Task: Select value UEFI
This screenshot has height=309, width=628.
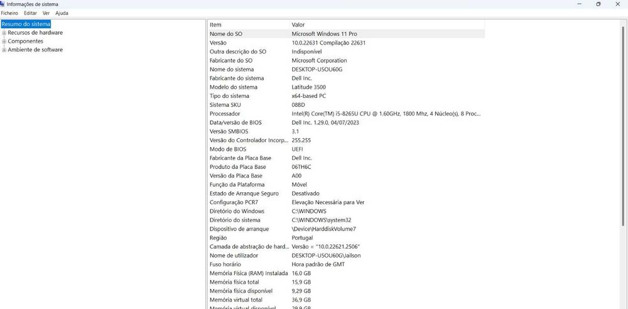Action: point(297,149)
